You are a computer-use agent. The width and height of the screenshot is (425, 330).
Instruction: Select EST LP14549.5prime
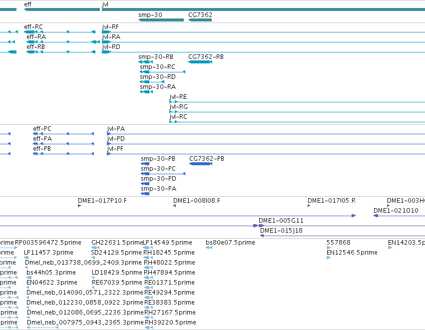tap(167, 243)
